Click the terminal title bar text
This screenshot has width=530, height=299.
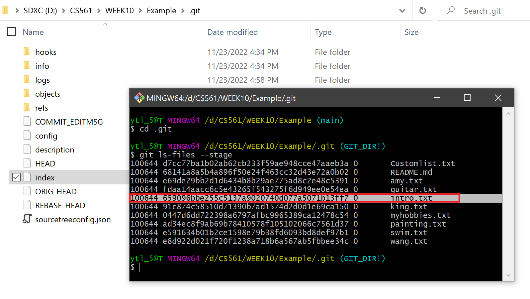coord(221,98)
